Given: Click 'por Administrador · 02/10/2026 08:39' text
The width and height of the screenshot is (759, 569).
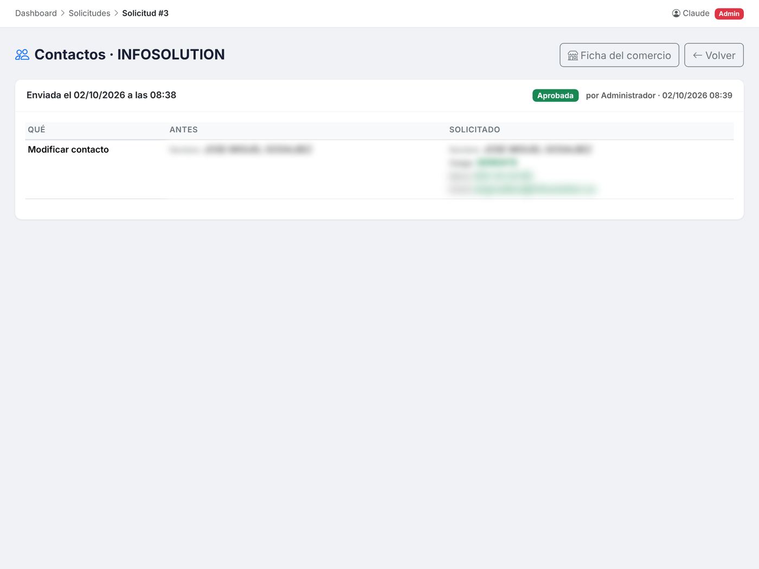Looking at the screenshot, I should [659, 95].
